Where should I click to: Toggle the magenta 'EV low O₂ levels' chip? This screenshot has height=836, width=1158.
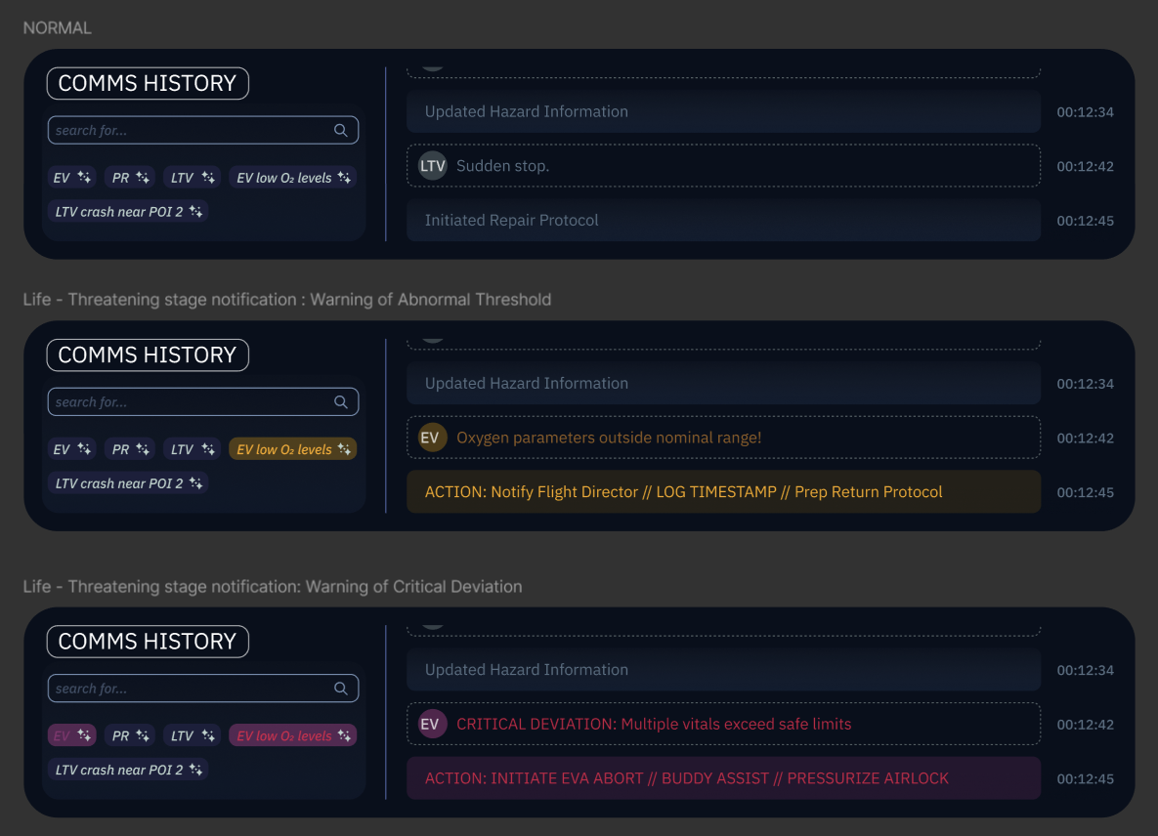[x=293, y=735]
